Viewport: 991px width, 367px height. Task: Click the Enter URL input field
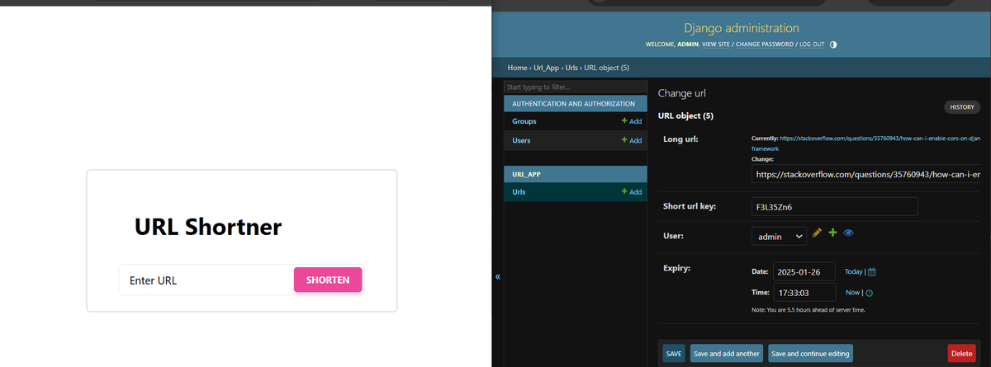coord(207,280)
